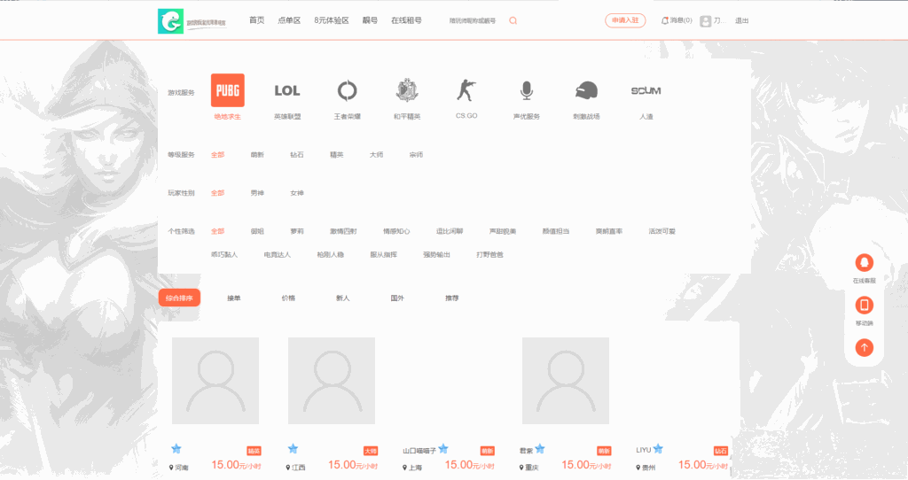Focus the nickname search input field
The height and width of the screenshot is (480, 908).
coord(473,21)
